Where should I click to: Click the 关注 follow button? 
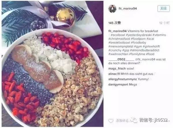point(163,8)
